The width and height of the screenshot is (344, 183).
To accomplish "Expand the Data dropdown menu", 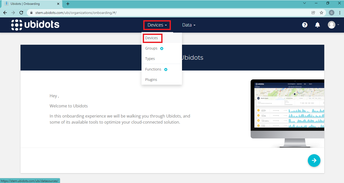I will point(189,25).
